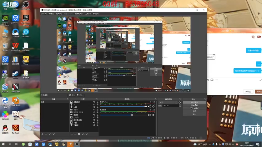Add a new source with the plus icon

pyautogui.click(x=72, y=134)
